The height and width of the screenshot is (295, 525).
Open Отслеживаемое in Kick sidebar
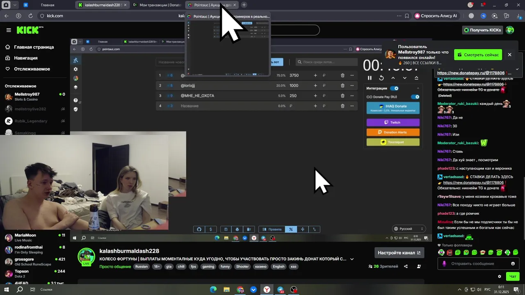tap(32, 69)
